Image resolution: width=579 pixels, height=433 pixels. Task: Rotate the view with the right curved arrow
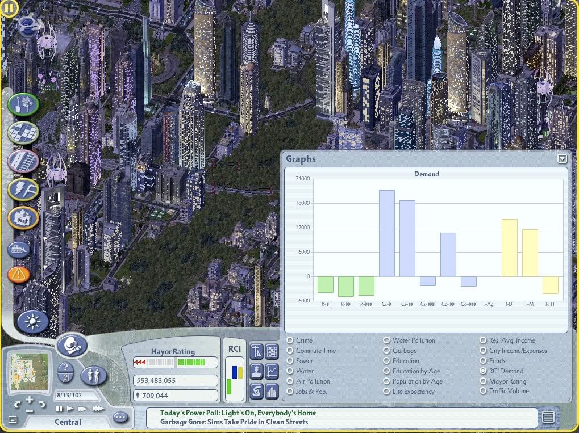[x=42, y=405]
